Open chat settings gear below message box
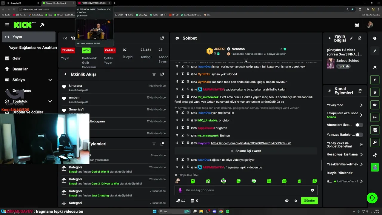Image resolution: width=382 pixels, height=215 pixels. (x=296, y=201)
